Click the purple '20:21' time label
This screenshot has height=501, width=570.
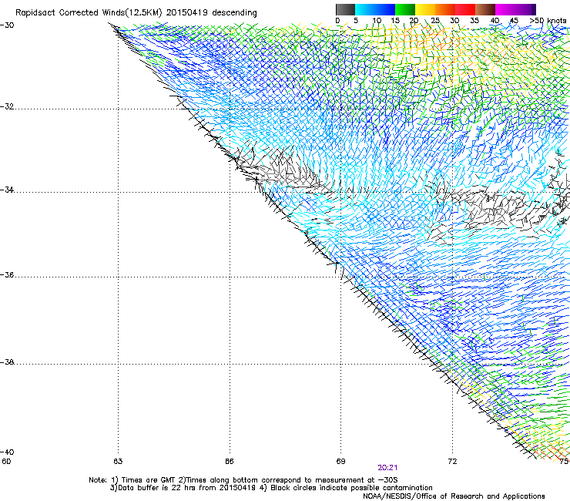[387, 468]
